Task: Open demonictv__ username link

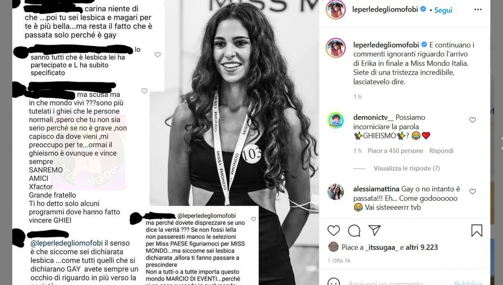Action: click(373, 117)
